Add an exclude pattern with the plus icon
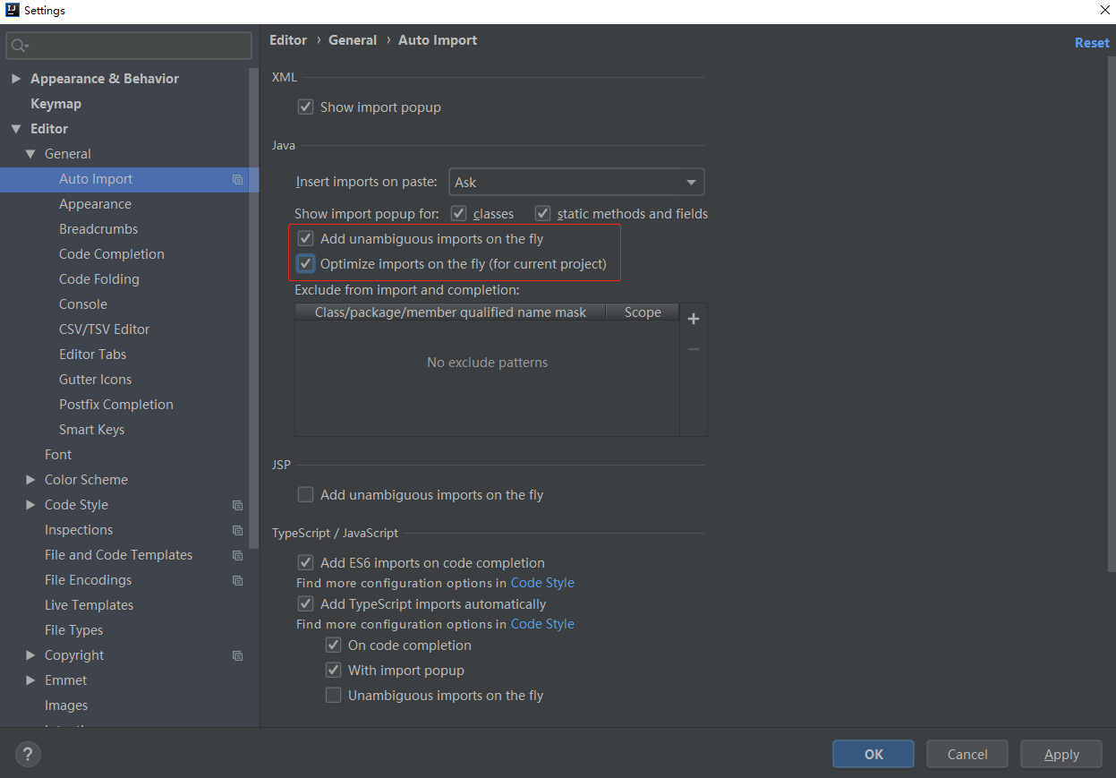Image resolution: width=1116 pixels, height=778 pixels. [x=694, y=319]
